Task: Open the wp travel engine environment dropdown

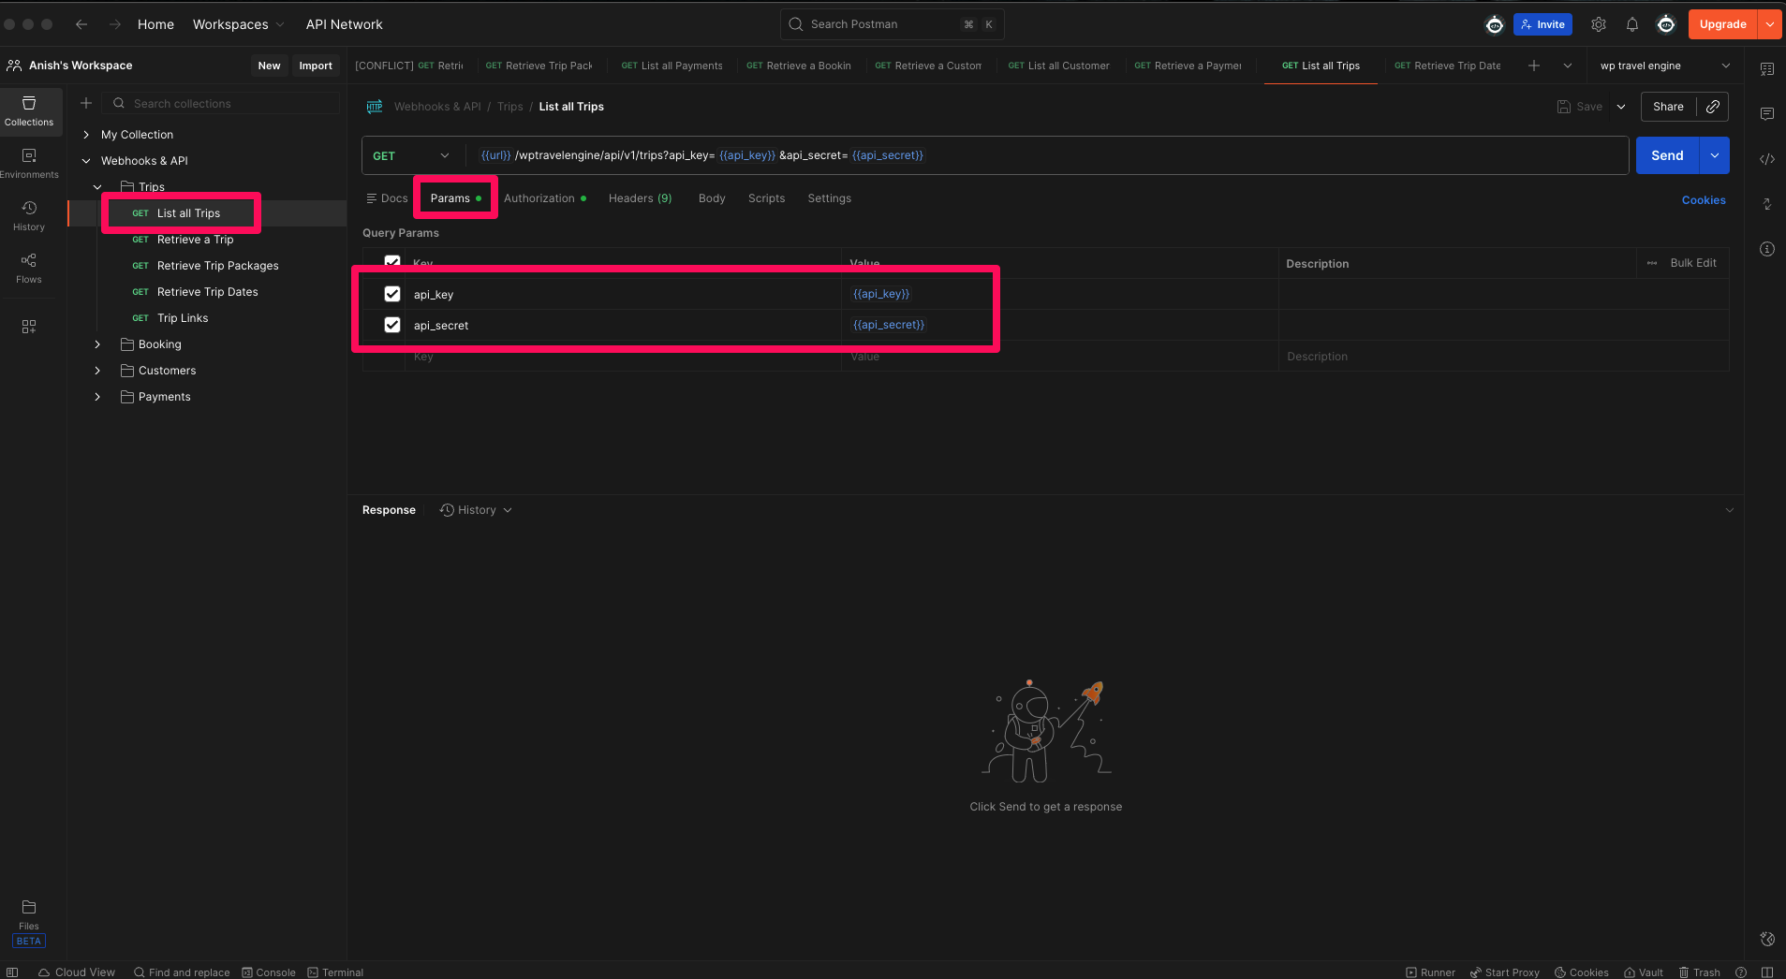Action: point(1663,66)
